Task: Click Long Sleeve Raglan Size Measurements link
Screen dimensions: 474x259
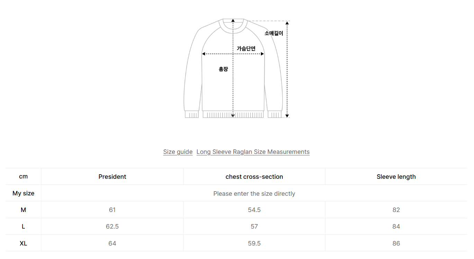Action: pos(253,152)
